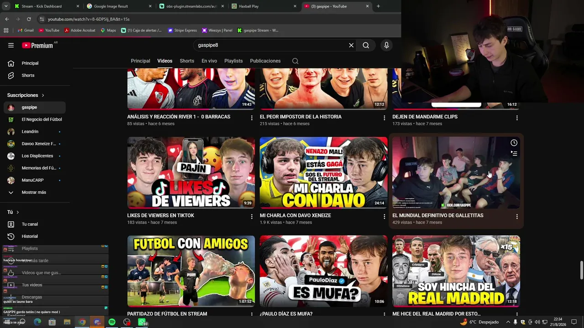Open El Negocio del Fútbol subscription
This screenshot has width=584, height=328.
pos(35,119)
